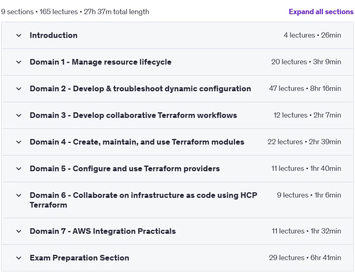Open Exam Preparation Section title
Image resolution: width=355 pixels, height=273 pixels.
[x=79, y=258]
